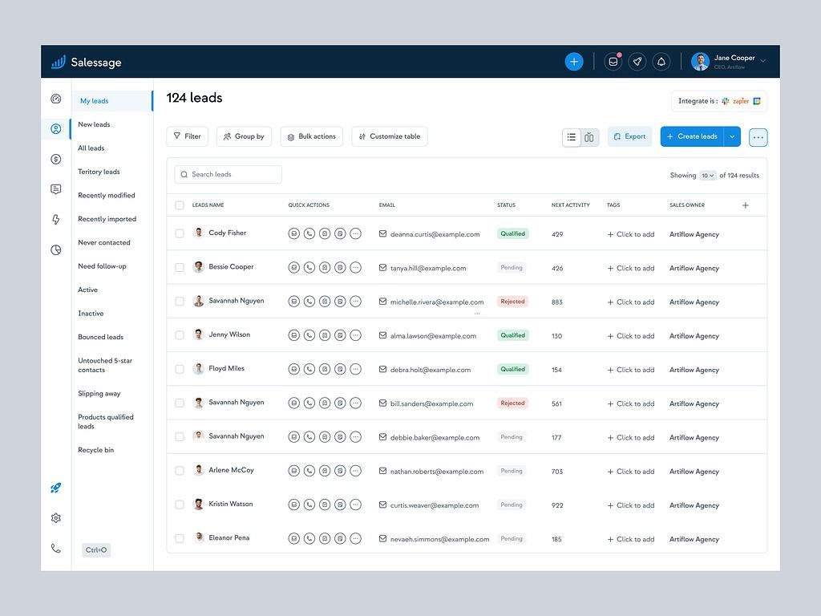Image resolution: width=821 pixels, height=616 pixels.
Task: Open the notifications bell icon
Action: [661, 61]
